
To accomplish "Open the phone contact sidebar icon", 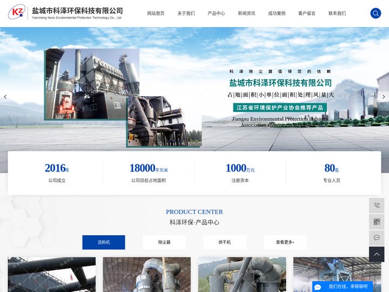I will tap(377, 205).
